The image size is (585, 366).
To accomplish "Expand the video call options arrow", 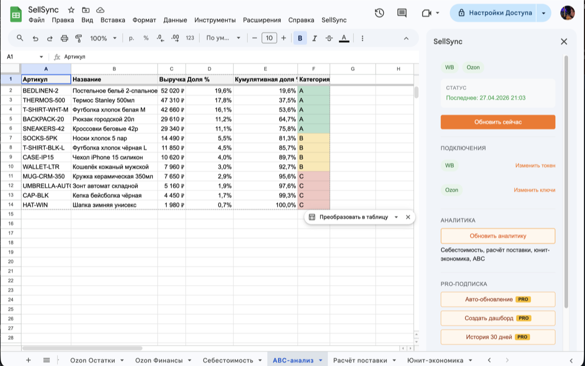I will (x=438, y=13).
